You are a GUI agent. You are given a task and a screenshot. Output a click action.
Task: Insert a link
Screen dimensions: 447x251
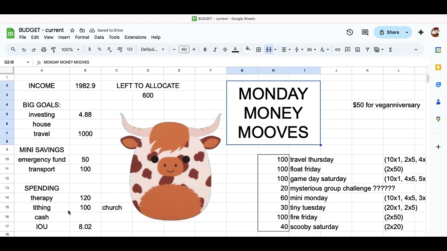tap(338, 50)
